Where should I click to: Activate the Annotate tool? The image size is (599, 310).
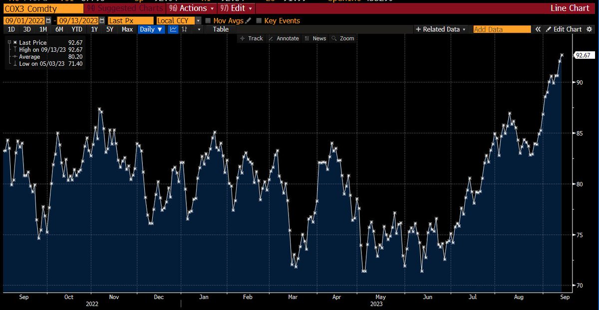(284, 38)
